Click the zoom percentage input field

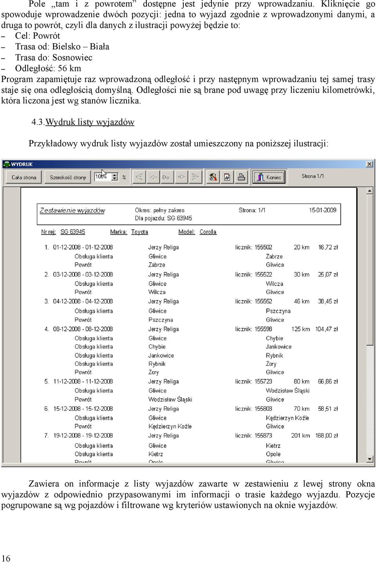102,177
